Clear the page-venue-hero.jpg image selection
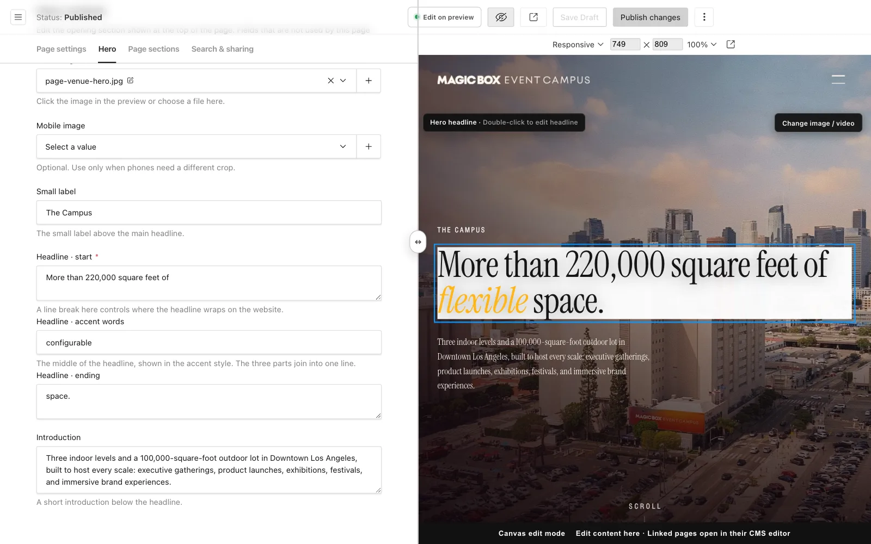 (330, 81)
